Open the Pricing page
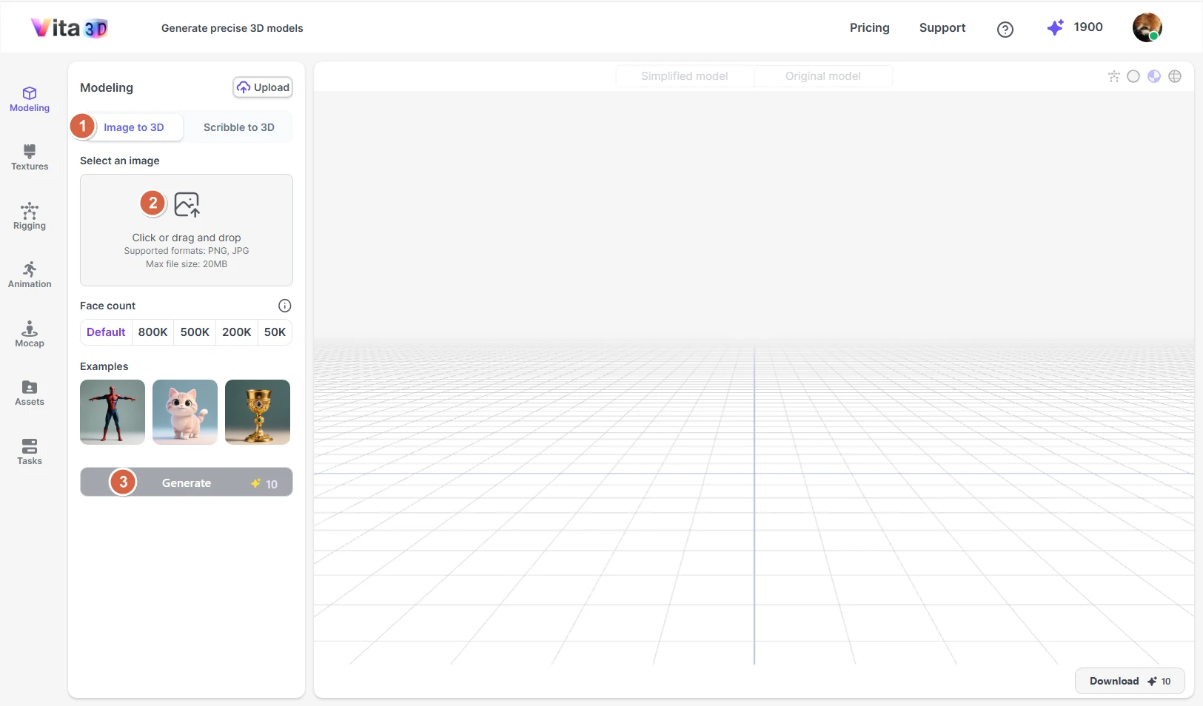The width and height of the screenshot is (1203, 706). point(868,28)
